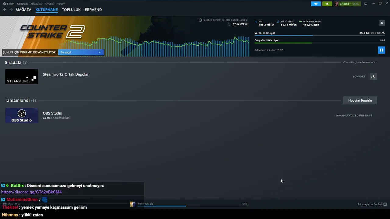The height and width of the screenshot is (219, 390).
Task: Start the Steamworks Ortak Depoları download now
Action: pos(373,76)
